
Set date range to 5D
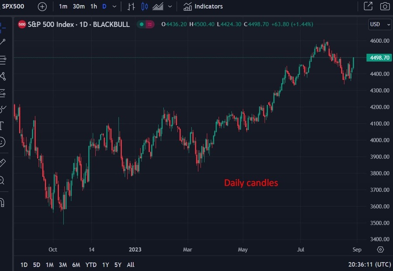(37, 265)
